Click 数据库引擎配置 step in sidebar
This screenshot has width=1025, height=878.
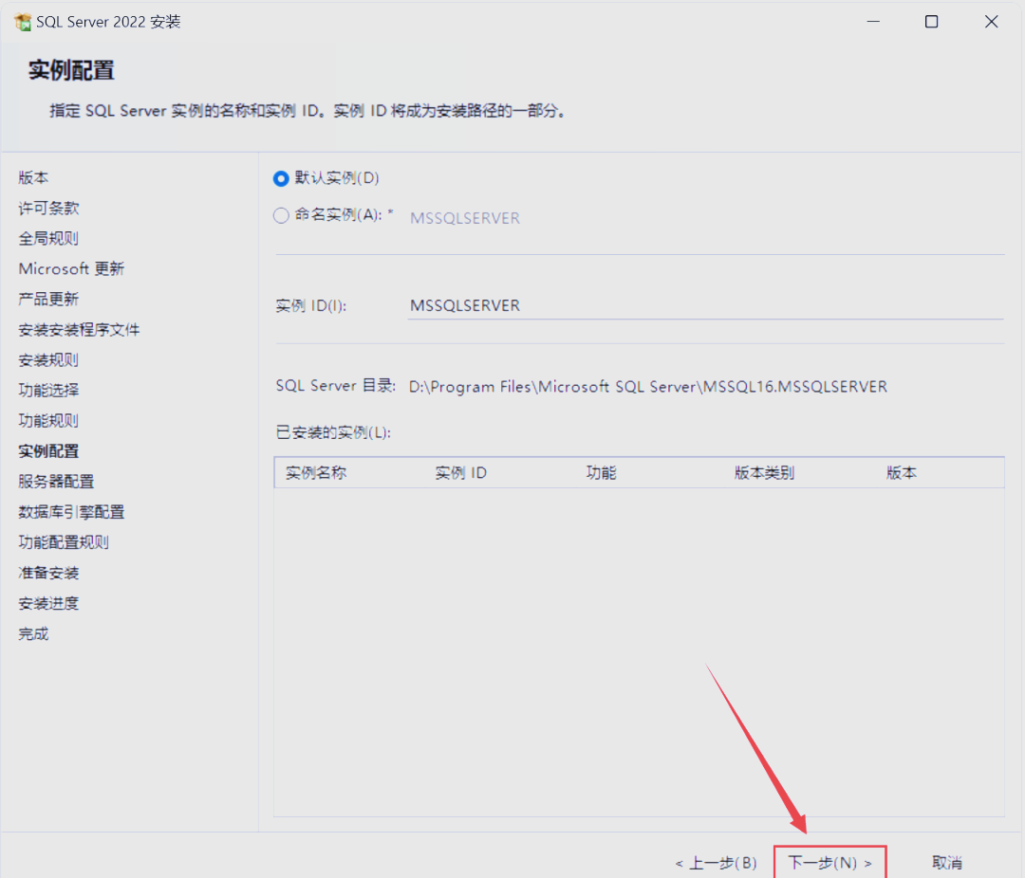point(71,512)
